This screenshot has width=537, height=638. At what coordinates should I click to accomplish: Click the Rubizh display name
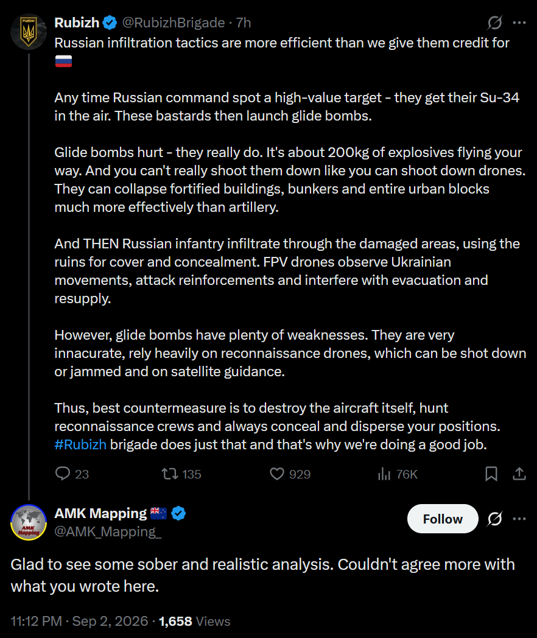tap(77, 23)
